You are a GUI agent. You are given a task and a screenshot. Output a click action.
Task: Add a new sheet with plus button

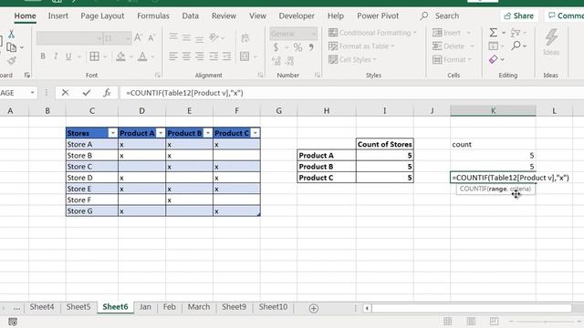(314, 308)
